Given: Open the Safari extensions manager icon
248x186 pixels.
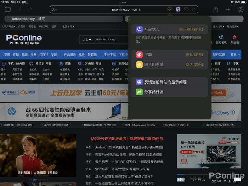Looking at the screenshot, I should pyautogui.click(x=186, y=10).
